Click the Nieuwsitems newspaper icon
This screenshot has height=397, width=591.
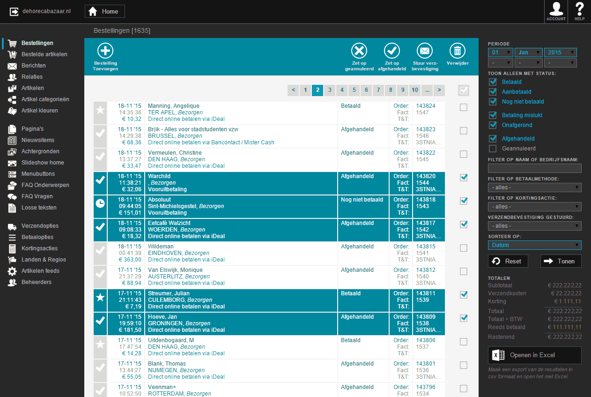point(13,140)
